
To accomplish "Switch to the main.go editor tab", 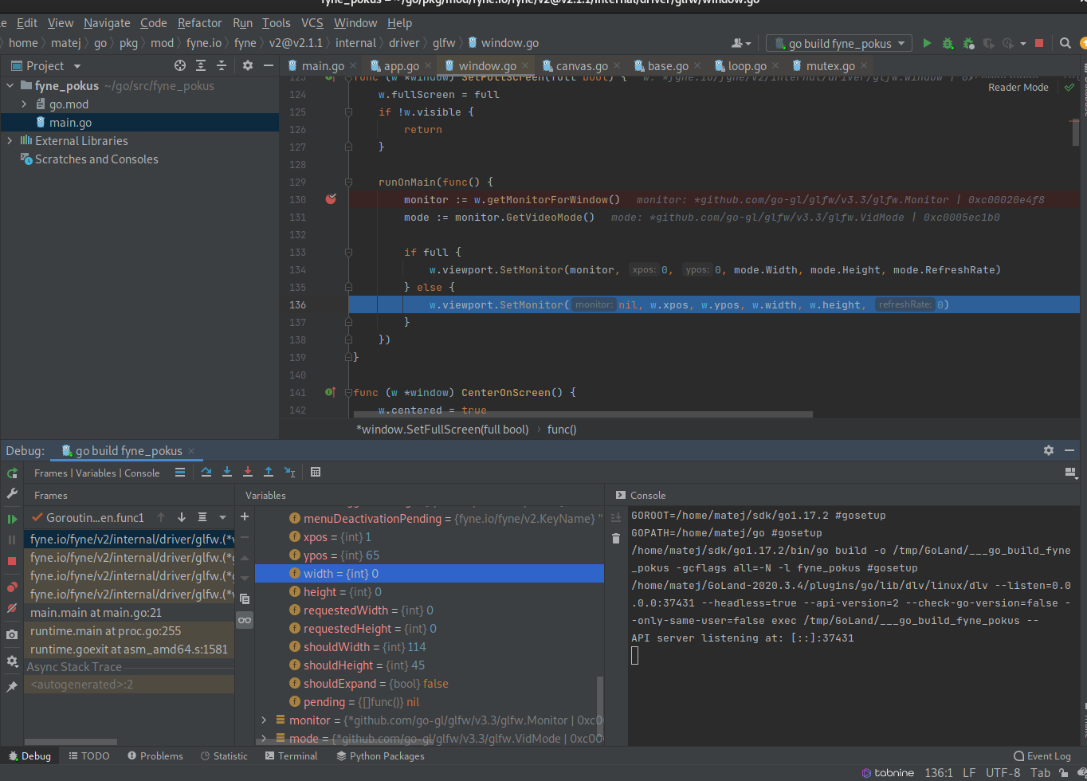I will pyautogui.click(x=323, y=65).
